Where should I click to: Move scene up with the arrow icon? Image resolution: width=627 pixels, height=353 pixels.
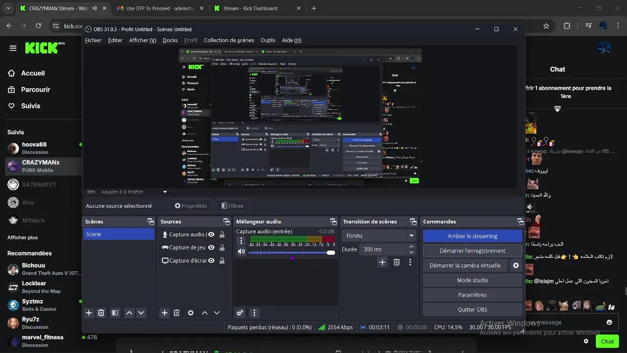click(129, 313)
